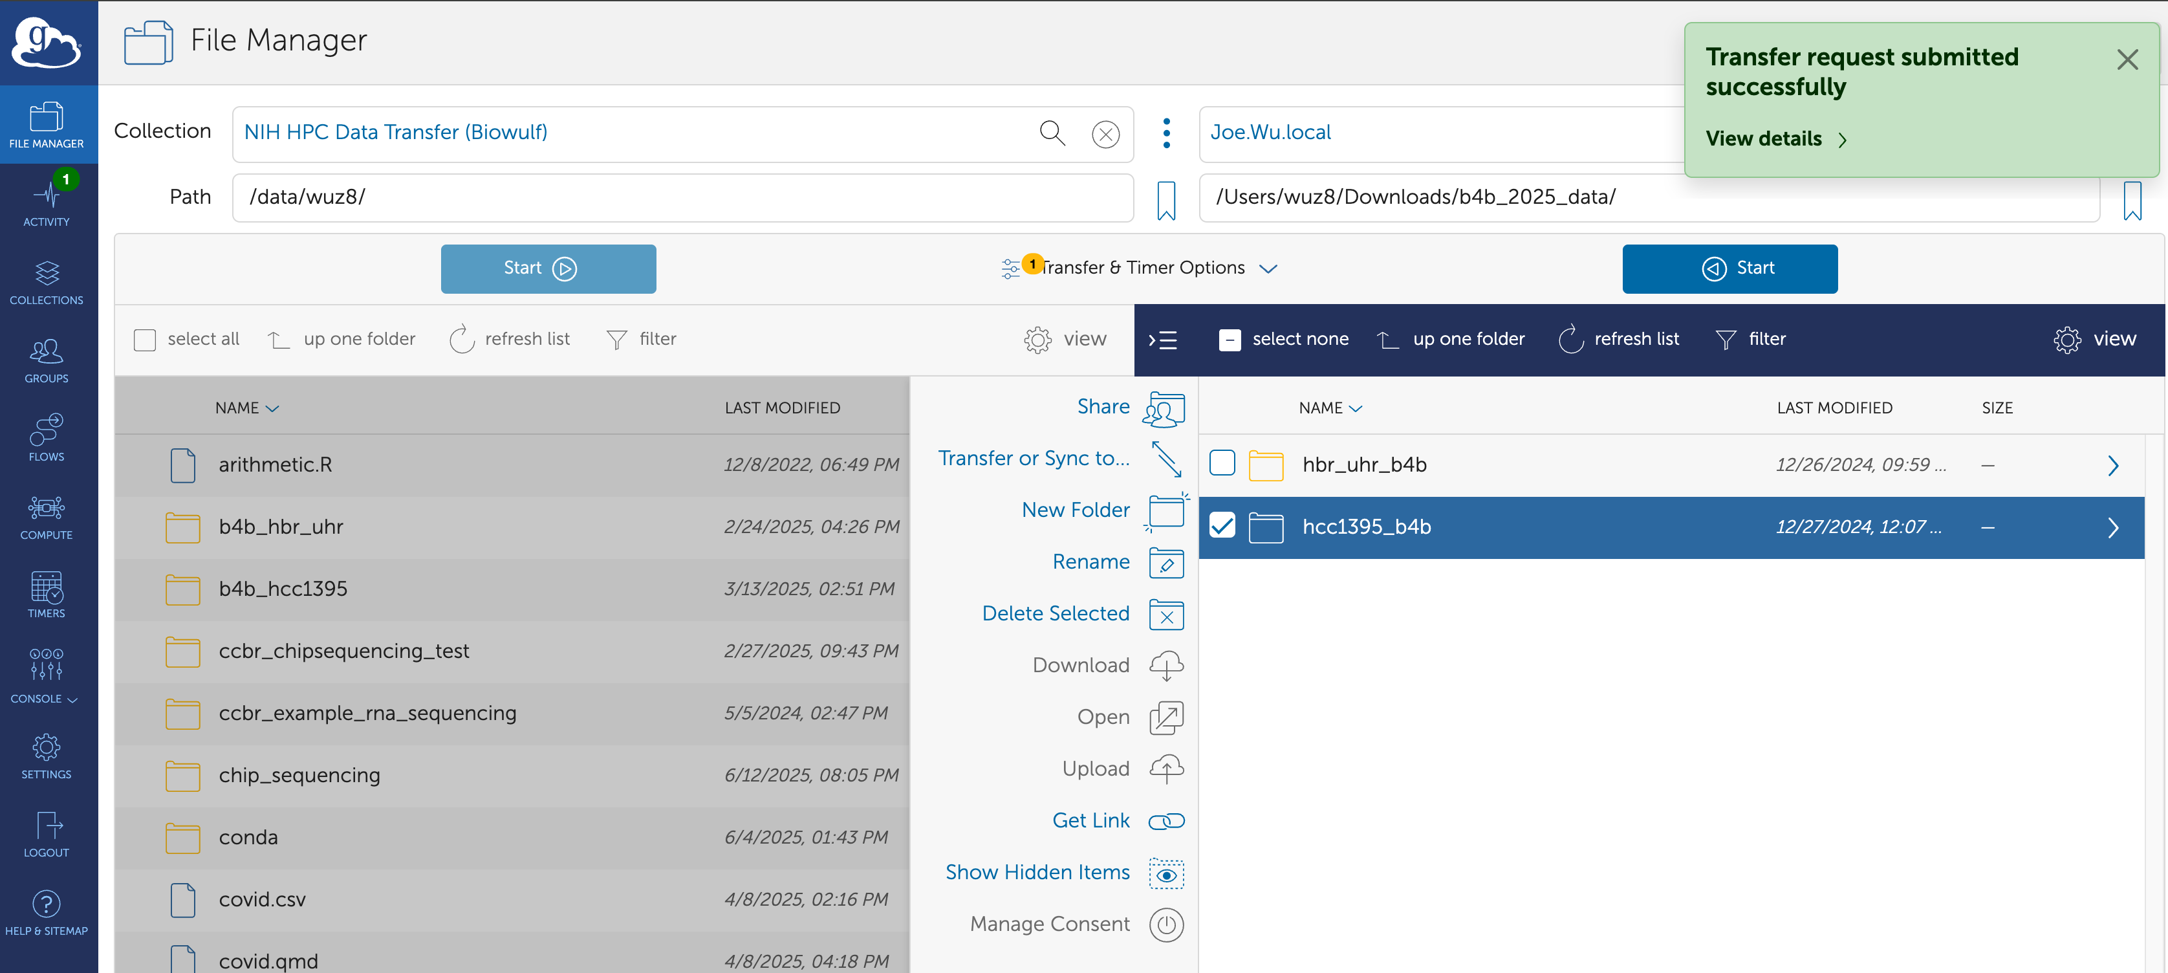Dismiss the transfer success notification
Screen dimensions: 2168x973
2127,60
